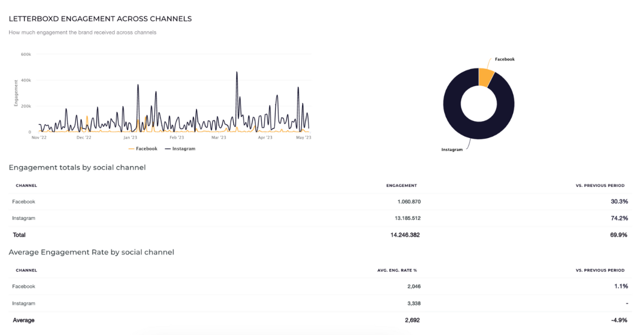Click the Engagement totals by social channel heading
644x335 pixels.
[77, 167]
